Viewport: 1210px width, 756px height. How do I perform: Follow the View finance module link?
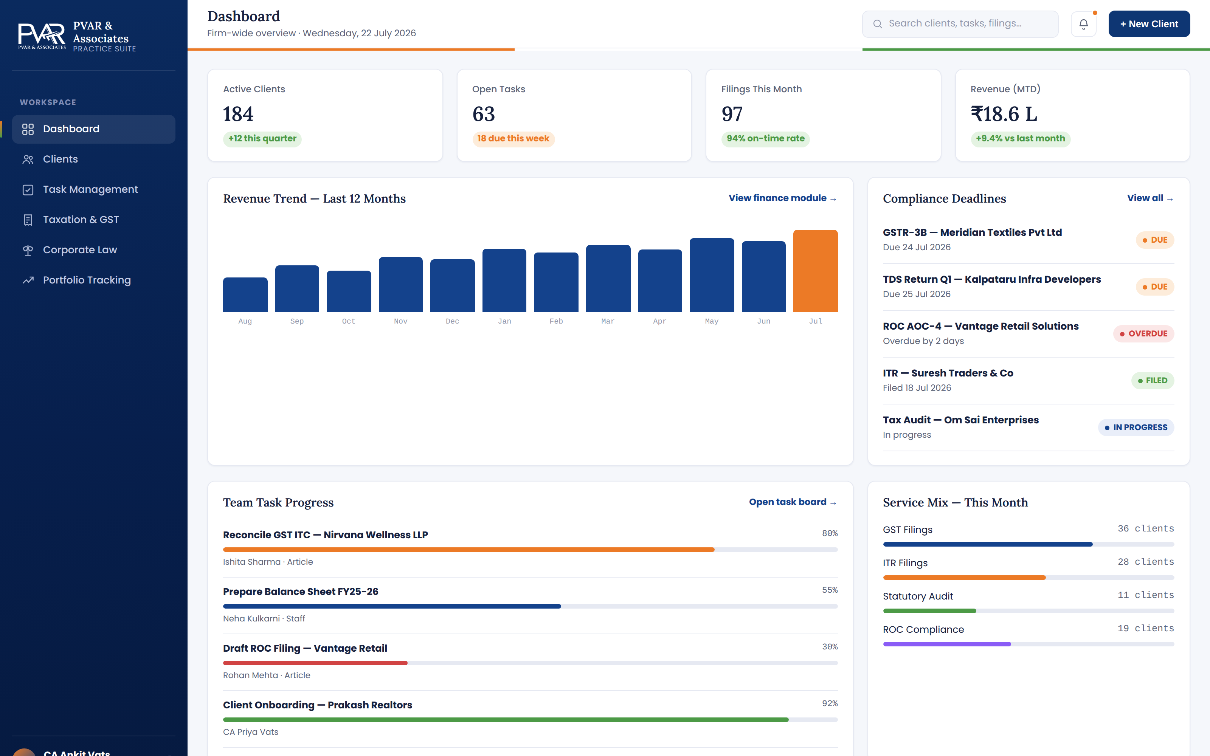[x=782, y=198]
